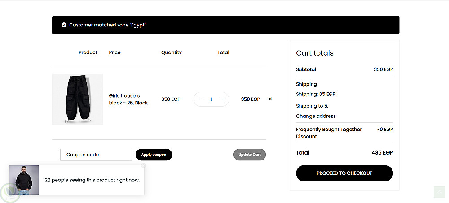The width and height of the screenshot is (449, 203).
Task: Click the quantity number field
Action: pos(211,99)
